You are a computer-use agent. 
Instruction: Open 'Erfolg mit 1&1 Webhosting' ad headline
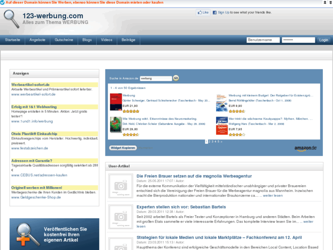click(34, 107)
